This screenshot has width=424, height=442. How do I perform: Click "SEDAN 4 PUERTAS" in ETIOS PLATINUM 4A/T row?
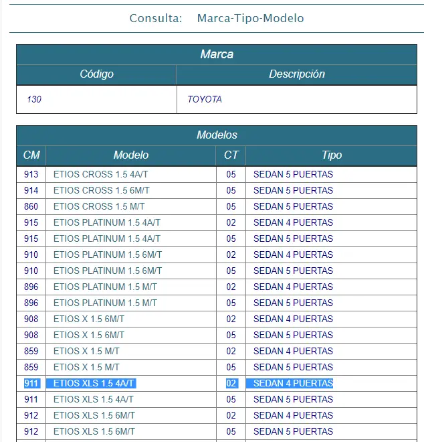pos(293,222)
